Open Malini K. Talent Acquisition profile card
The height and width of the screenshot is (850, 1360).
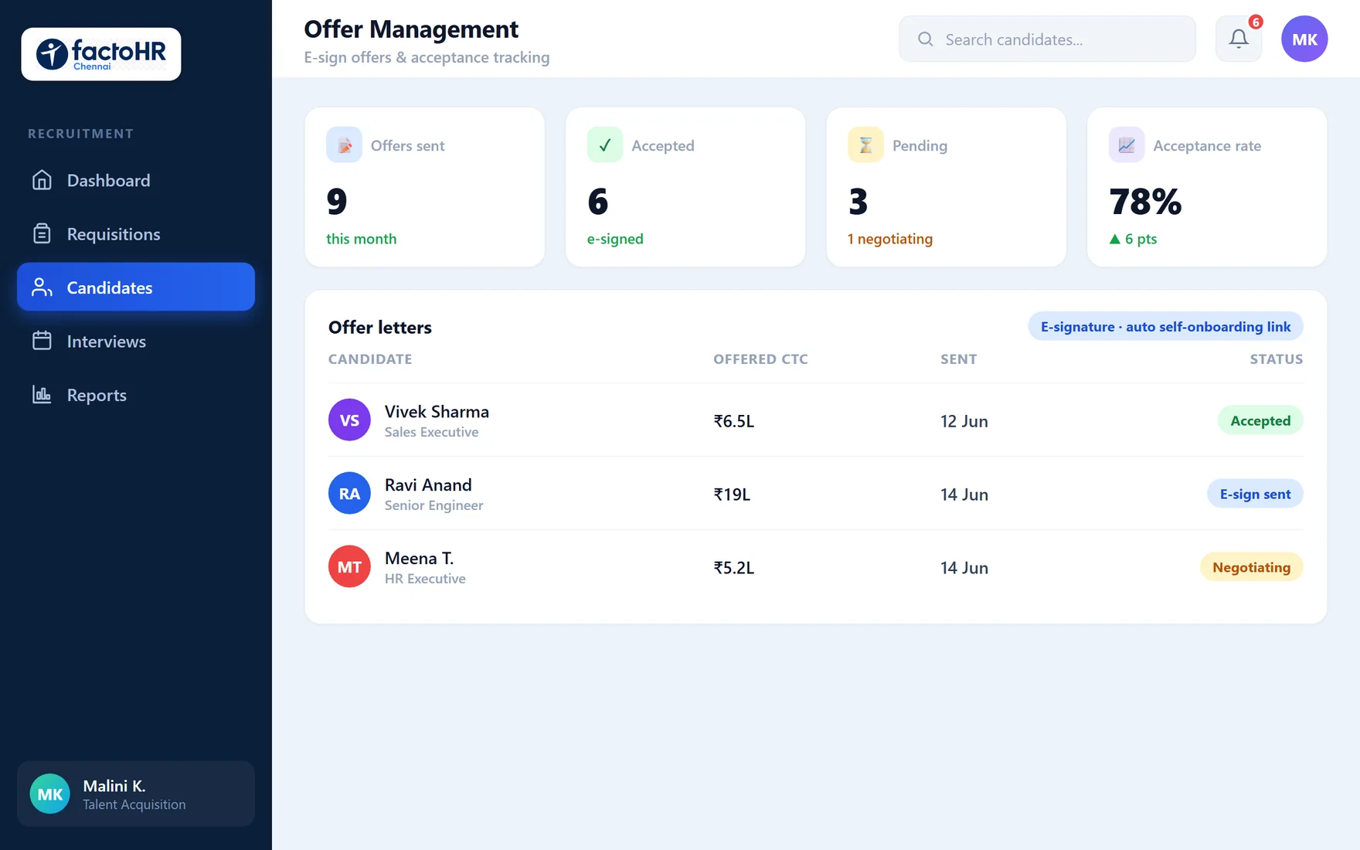(136, 794)
